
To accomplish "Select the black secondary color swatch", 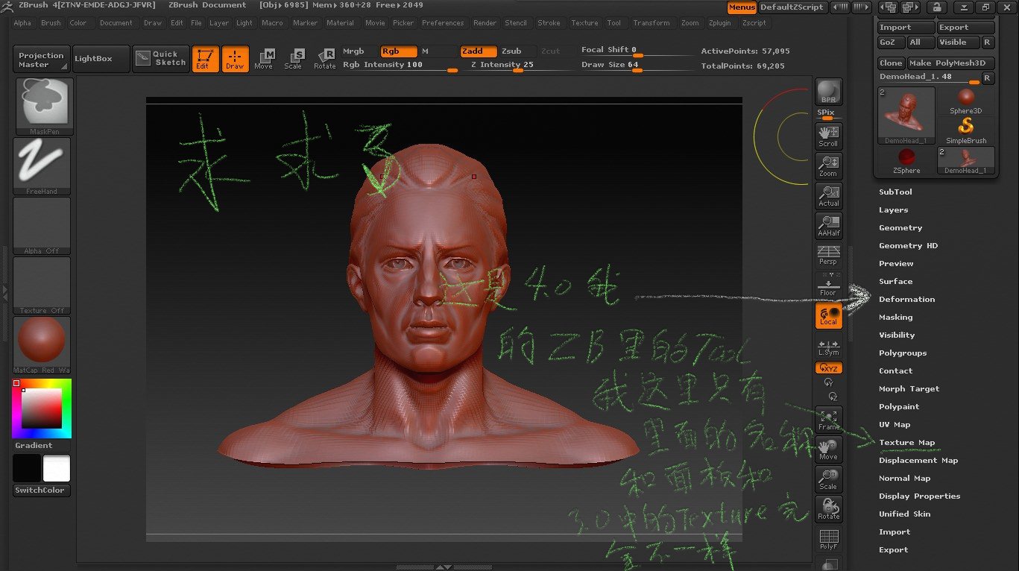I will coord(27,468).
